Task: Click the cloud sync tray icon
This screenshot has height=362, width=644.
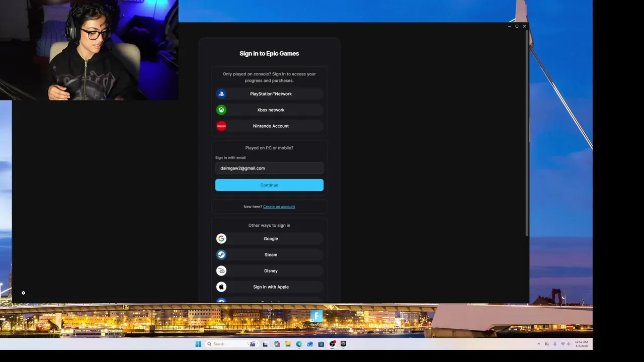Action: [547, 344]
